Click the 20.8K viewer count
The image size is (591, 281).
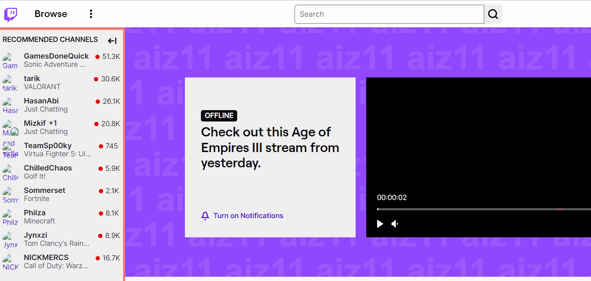pos(111,124)
